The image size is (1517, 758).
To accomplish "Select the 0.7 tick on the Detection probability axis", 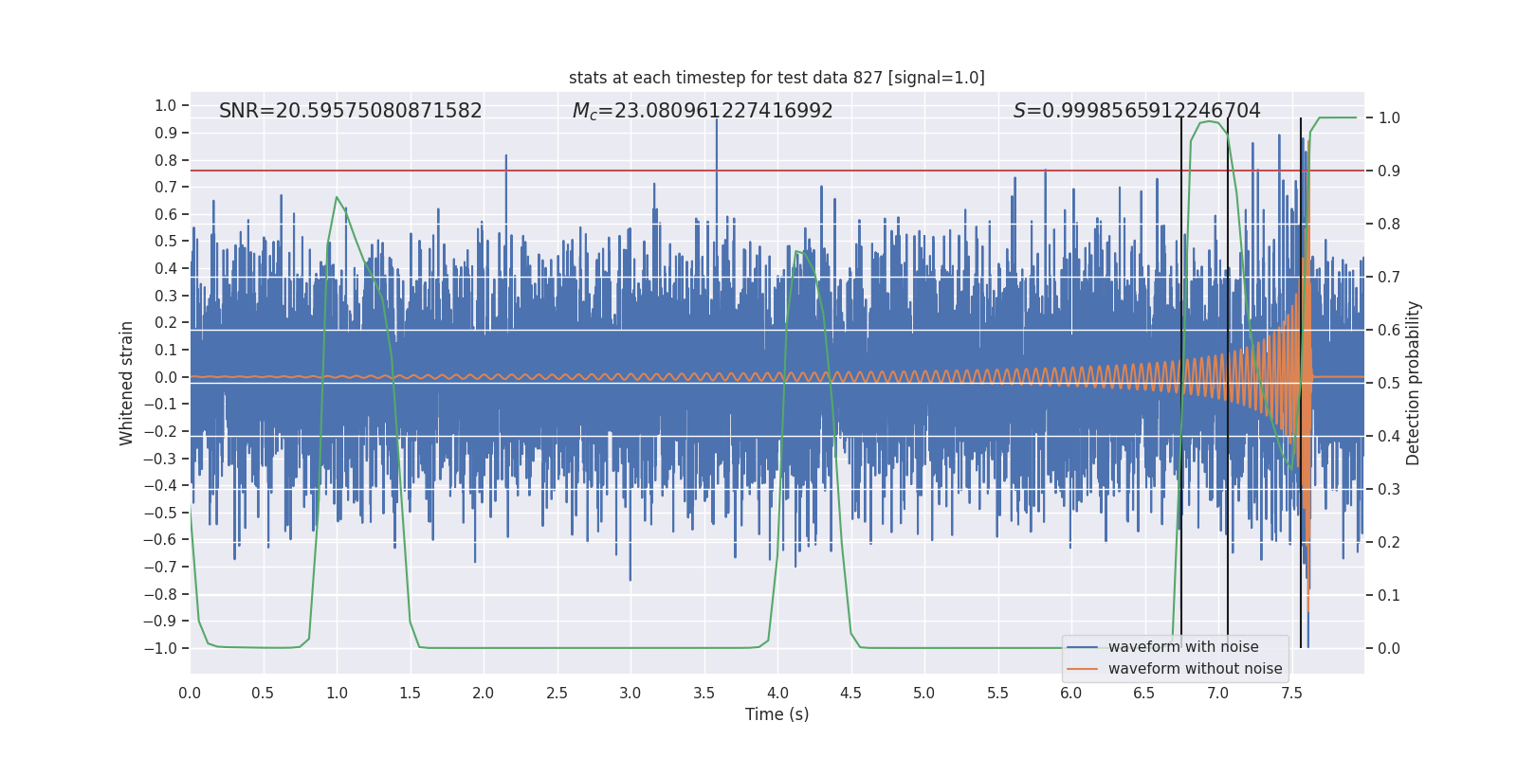I will [1389, 277].
